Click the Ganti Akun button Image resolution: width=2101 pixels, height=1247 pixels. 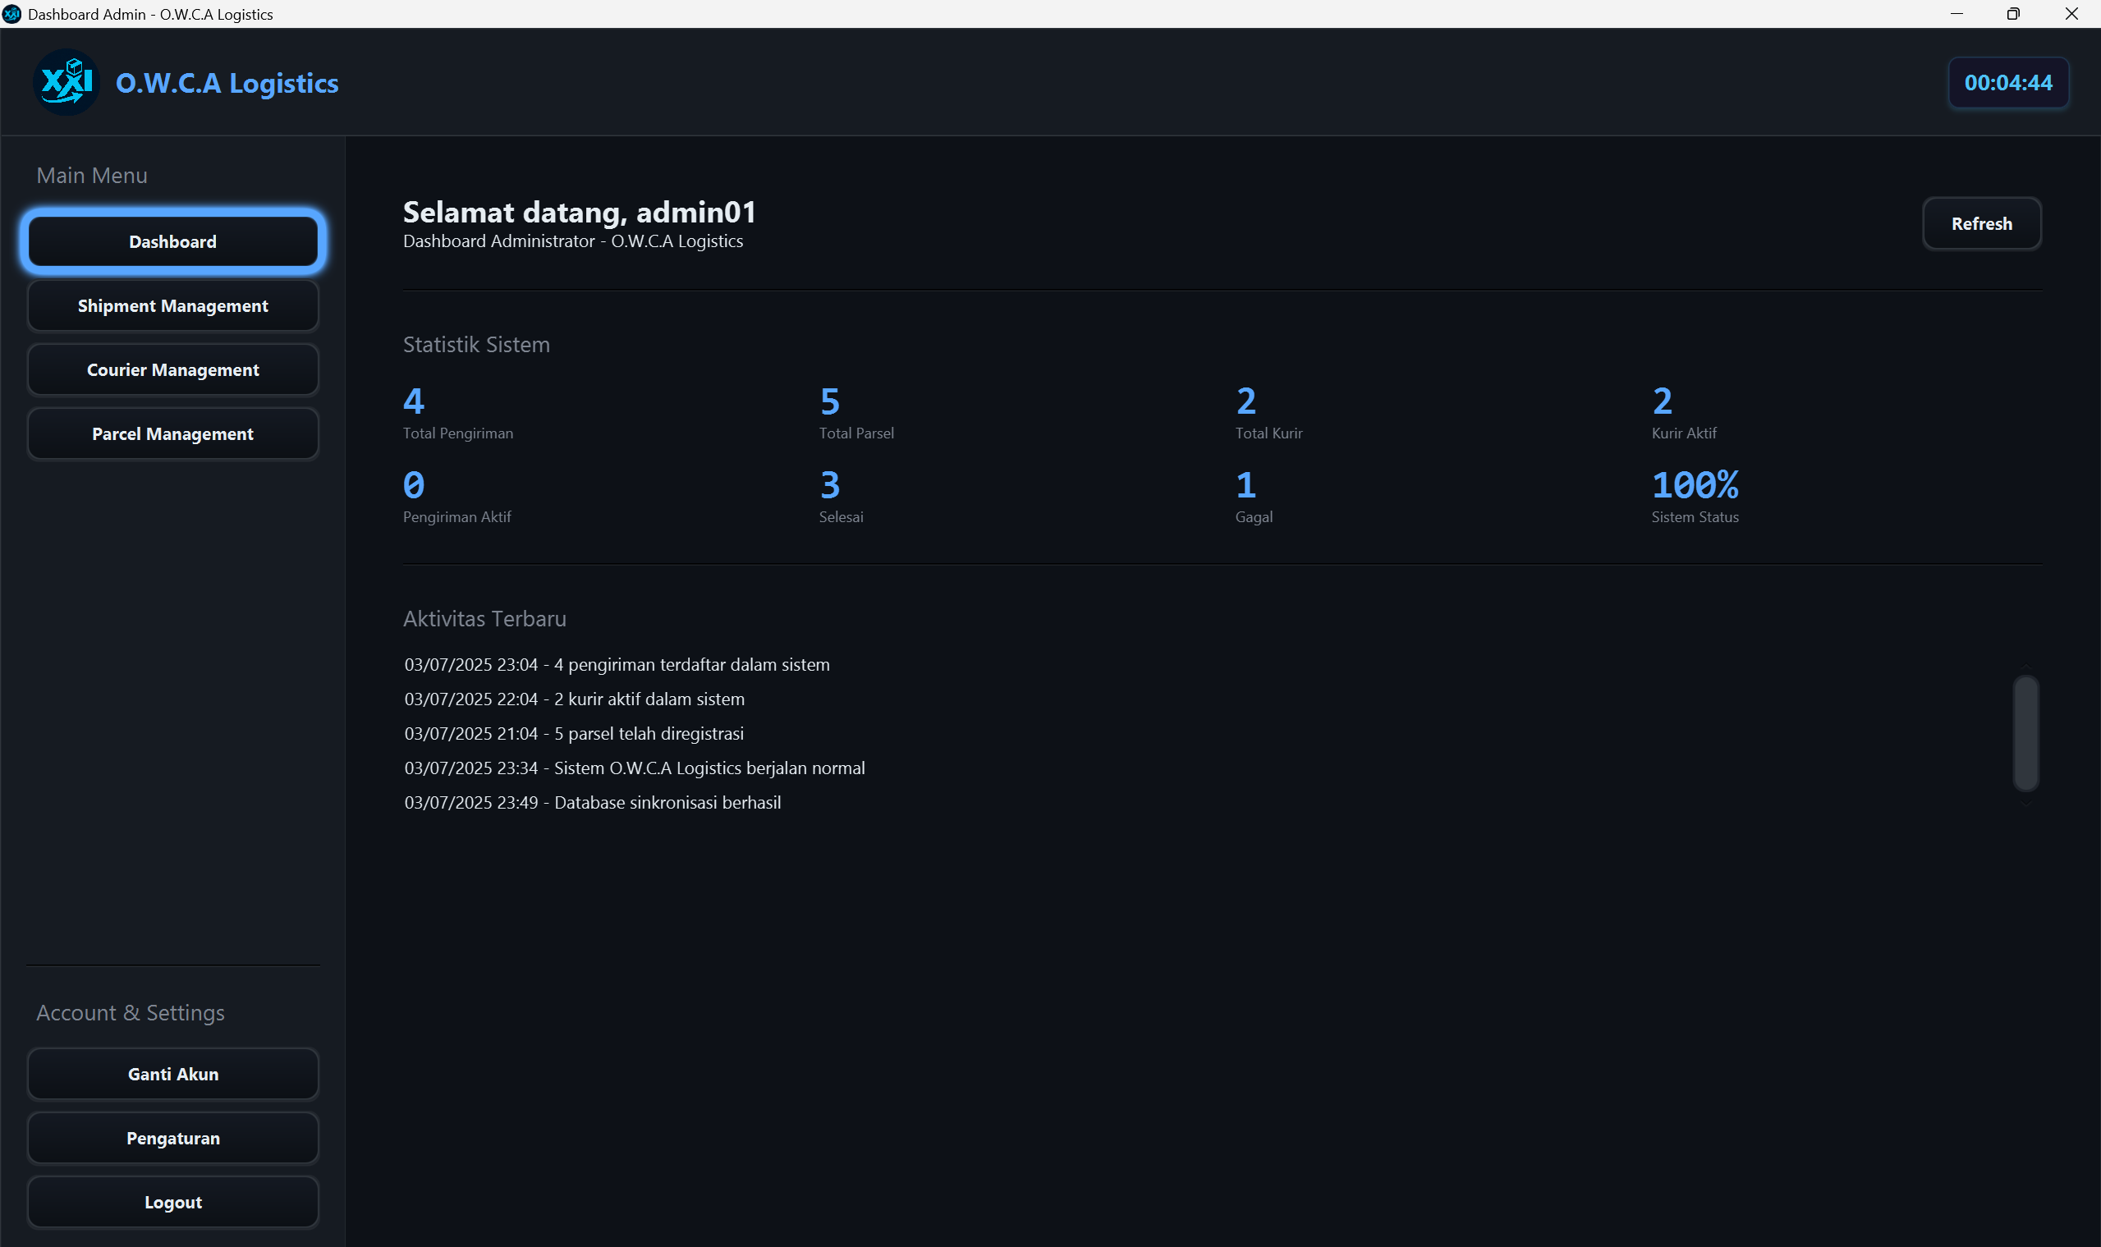tap(173, 1074)
